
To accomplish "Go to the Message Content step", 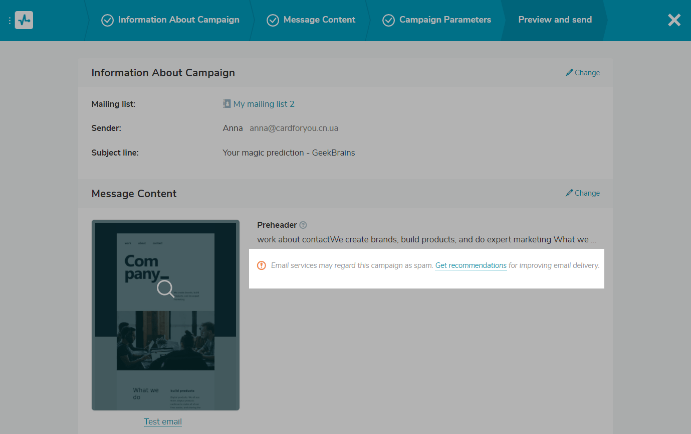I will coord(319,20).
